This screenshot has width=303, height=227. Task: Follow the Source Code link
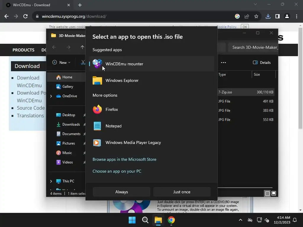[x=31, y=108]
